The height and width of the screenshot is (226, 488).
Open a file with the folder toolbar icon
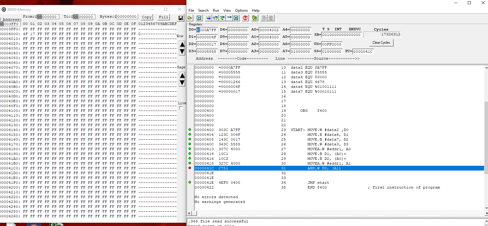click(x=190, y=18)
